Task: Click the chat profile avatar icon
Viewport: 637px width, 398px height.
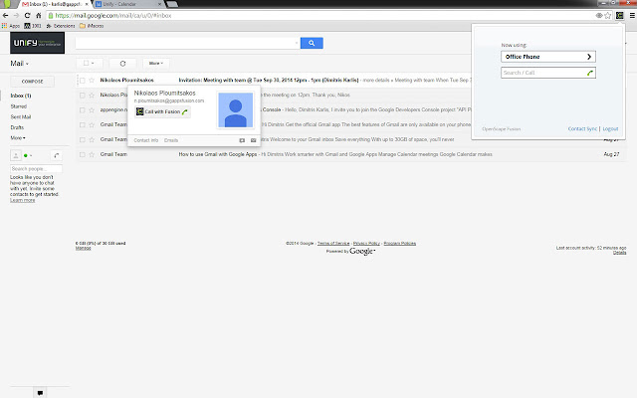Action: pyautogui.click(x=16, y=155)
